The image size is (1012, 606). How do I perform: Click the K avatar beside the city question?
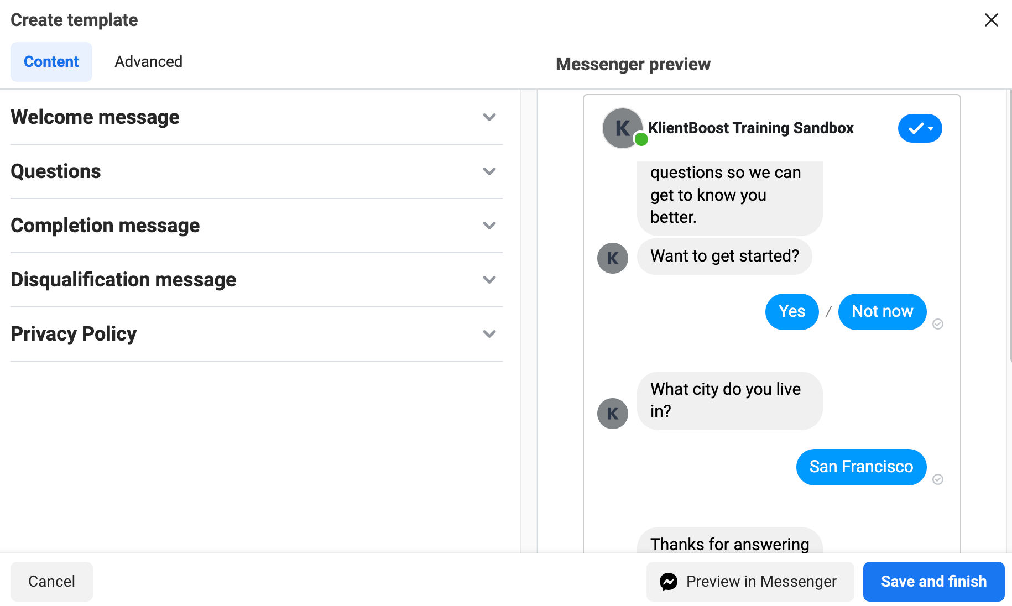[613, 414]
